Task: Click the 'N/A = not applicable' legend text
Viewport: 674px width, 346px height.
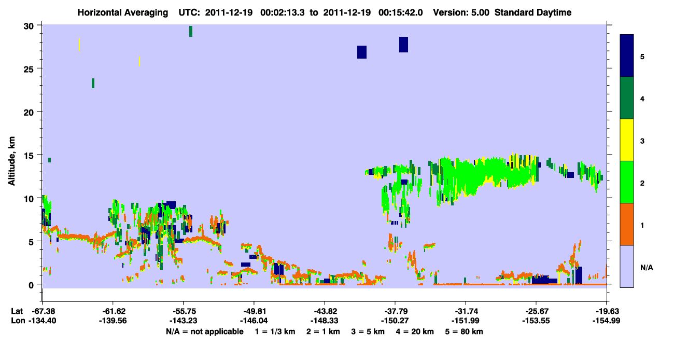Action: (x=204, y=331)
